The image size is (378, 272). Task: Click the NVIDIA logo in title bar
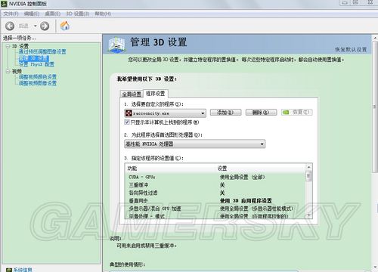coord(4,4)
